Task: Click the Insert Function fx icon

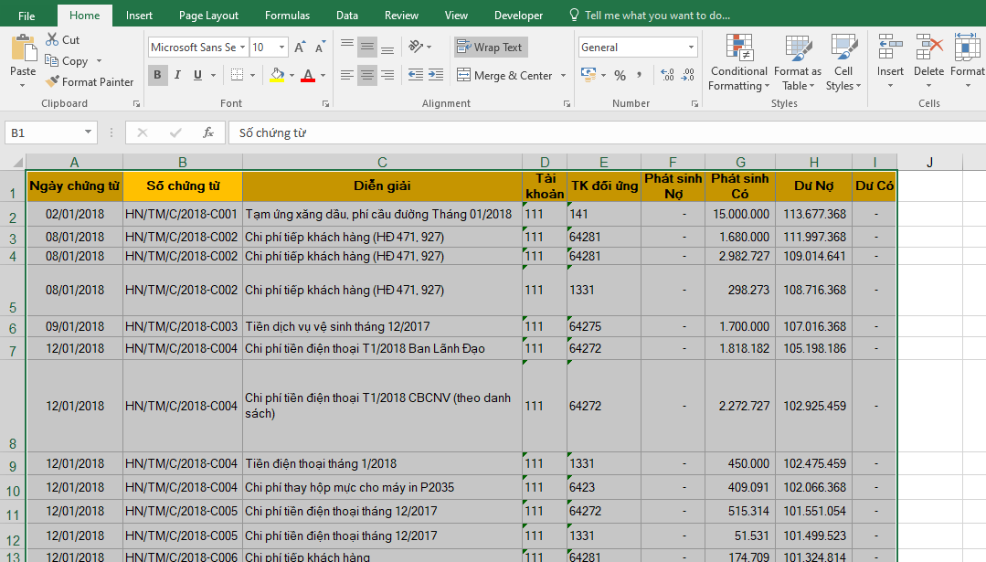Action: pyautogui.click(x=208, y=133)
